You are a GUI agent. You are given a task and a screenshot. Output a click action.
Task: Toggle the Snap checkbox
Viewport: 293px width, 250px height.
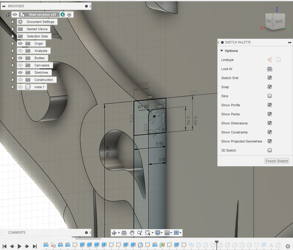click(x=269, y=87)
